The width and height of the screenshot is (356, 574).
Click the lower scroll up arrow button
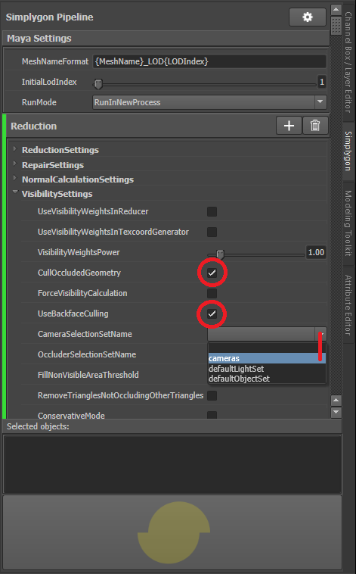coord(336,400)
